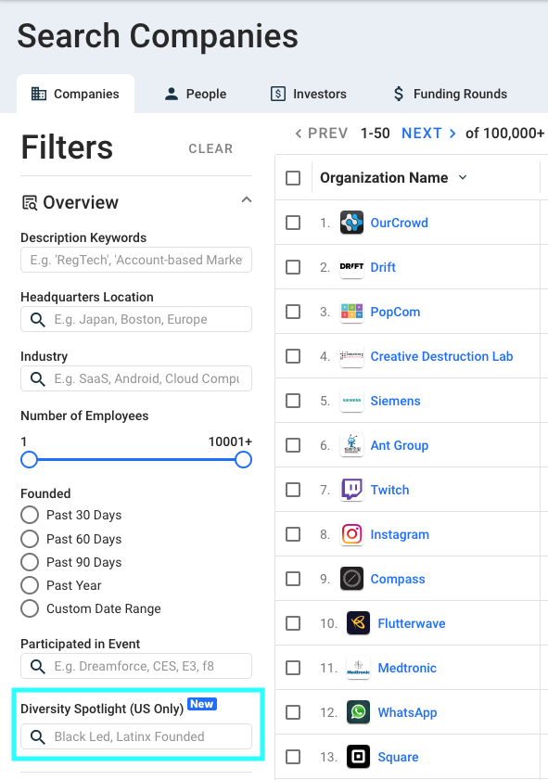
Task: Click search icon in Industry field
Action: (x=38, y=379)
